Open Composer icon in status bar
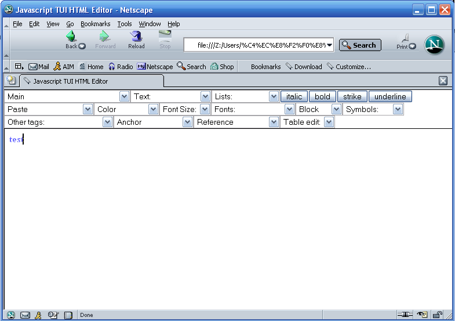Image resolution: width=455 pixels, height=321 pixels. [53, 315]
